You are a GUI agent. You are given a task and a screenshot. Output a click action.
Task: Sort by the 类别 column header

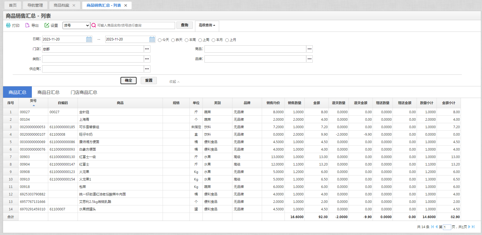point(217,103)
